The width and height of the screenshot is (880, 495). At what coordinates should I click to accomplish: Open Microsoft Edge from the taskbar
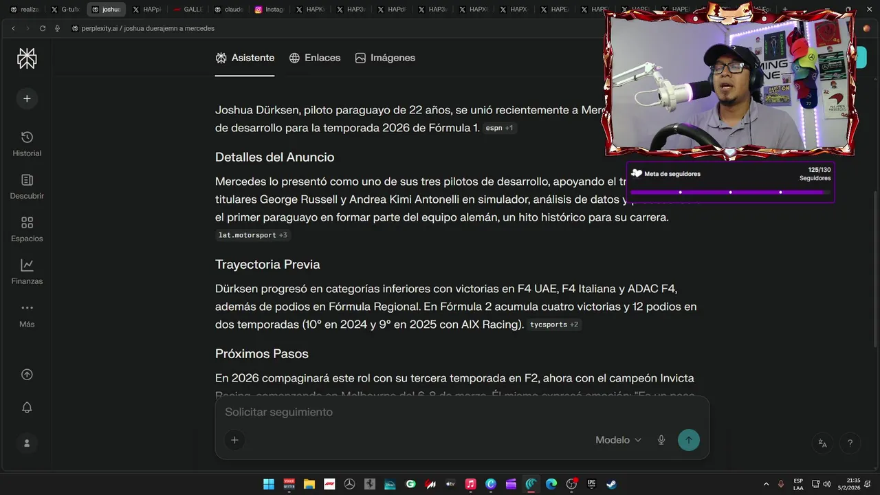[551, 484]
